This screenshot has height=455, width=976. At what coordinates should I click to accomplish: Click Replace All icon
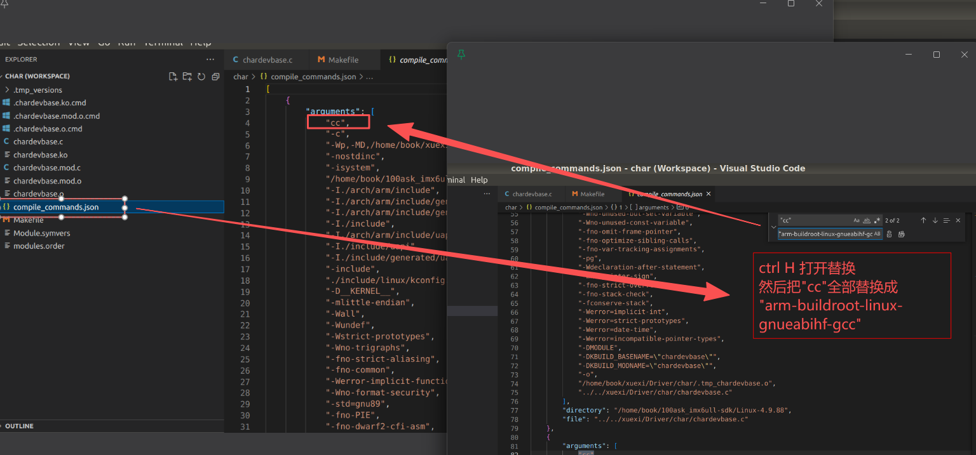(901, 234)
